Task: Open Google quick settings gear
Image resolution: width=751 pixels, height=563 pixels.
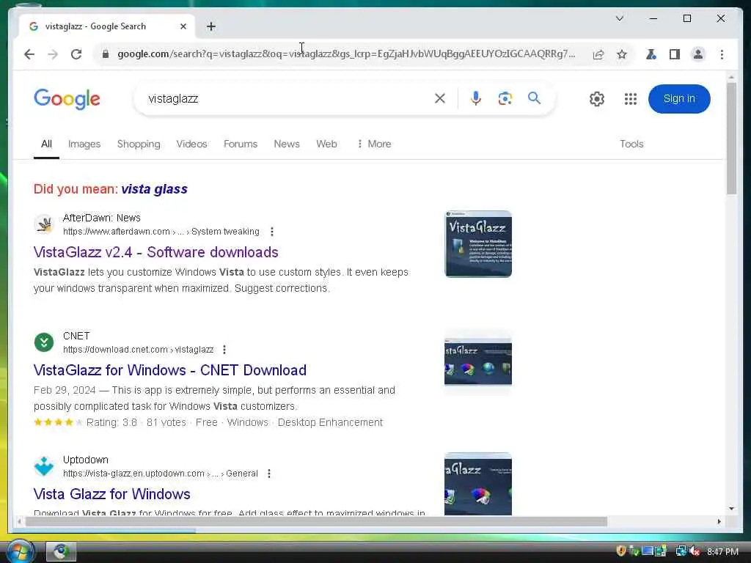Action: pyautogui.click(x=597, y=99)
